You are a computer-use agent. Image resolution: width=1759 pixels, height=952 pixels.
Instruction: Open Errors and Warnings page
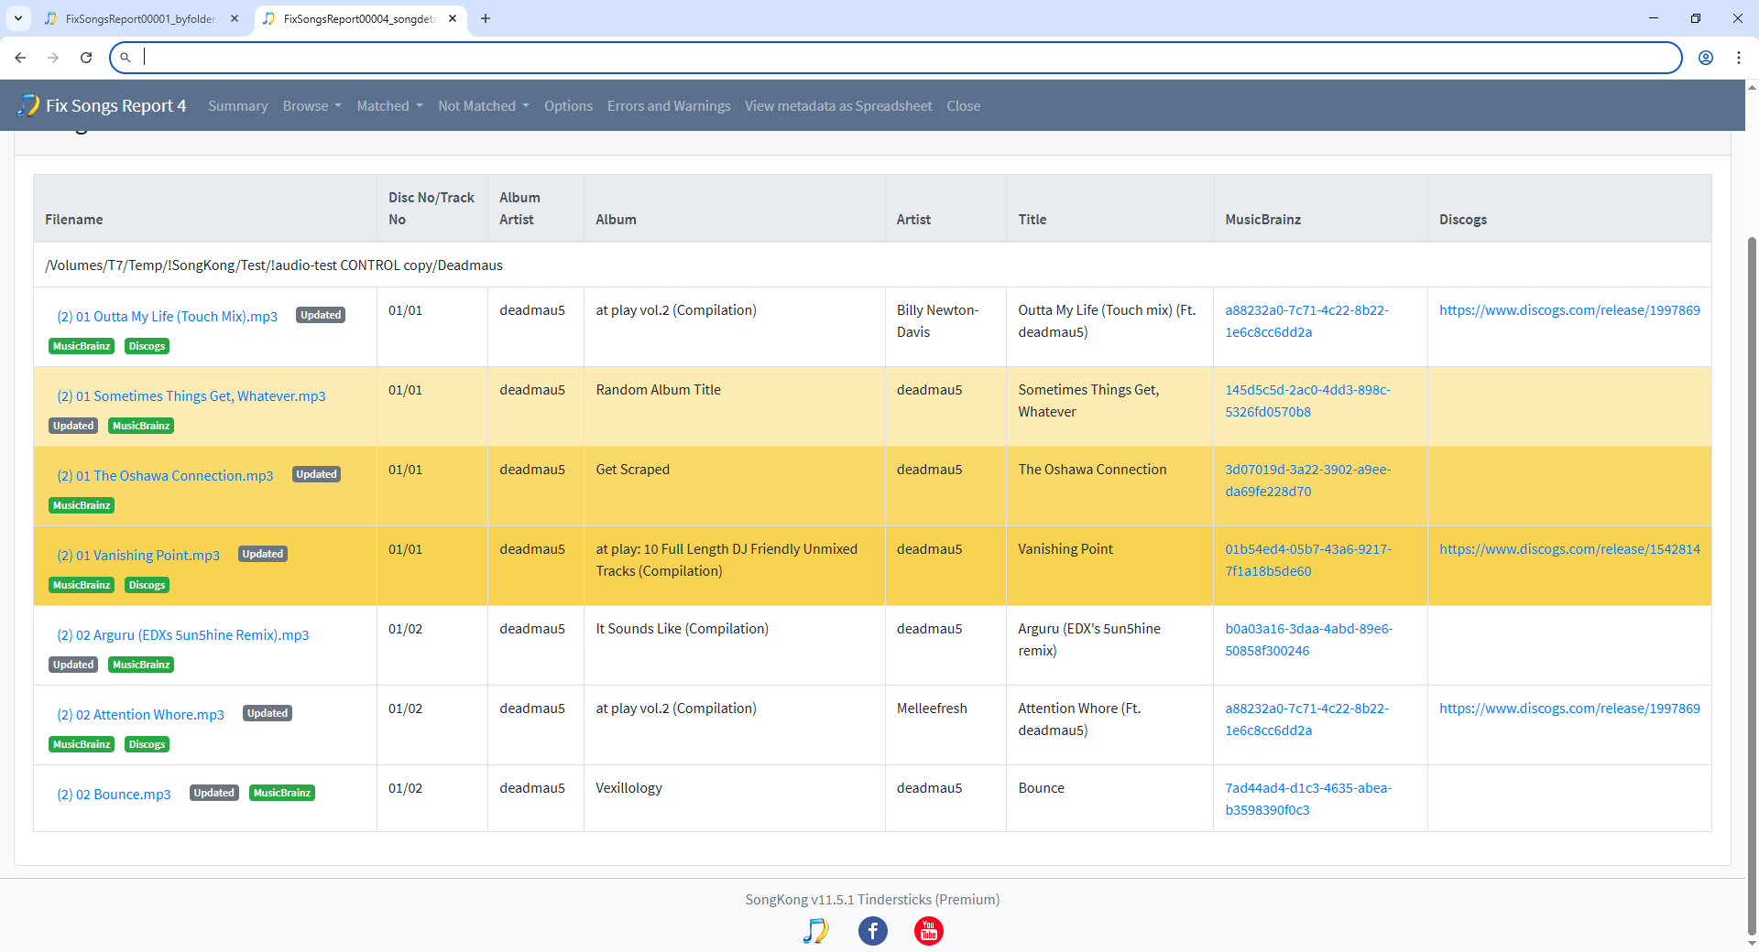click(669, 106)
